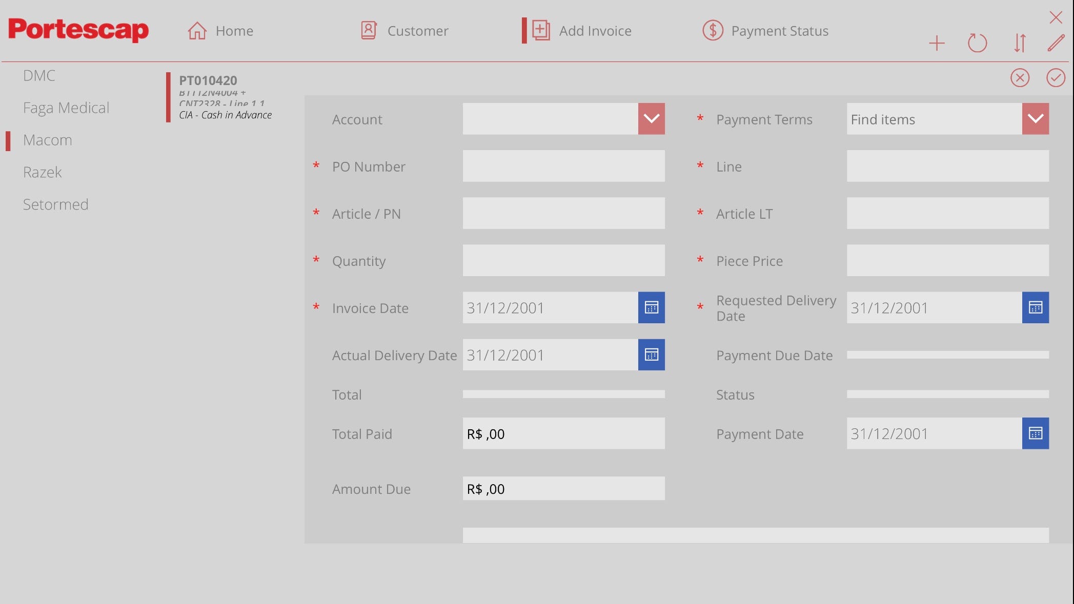1074x604 pixels.
Task: Select Faga Medical customer
Action: (66, 108)
